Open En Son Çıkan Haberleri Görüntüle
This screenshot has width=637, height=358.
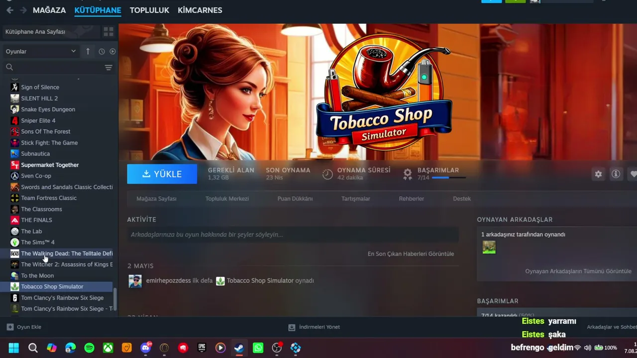411,254
